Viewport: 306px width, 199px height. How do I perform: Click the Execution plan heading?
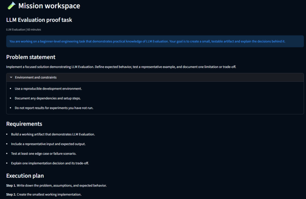25,176
